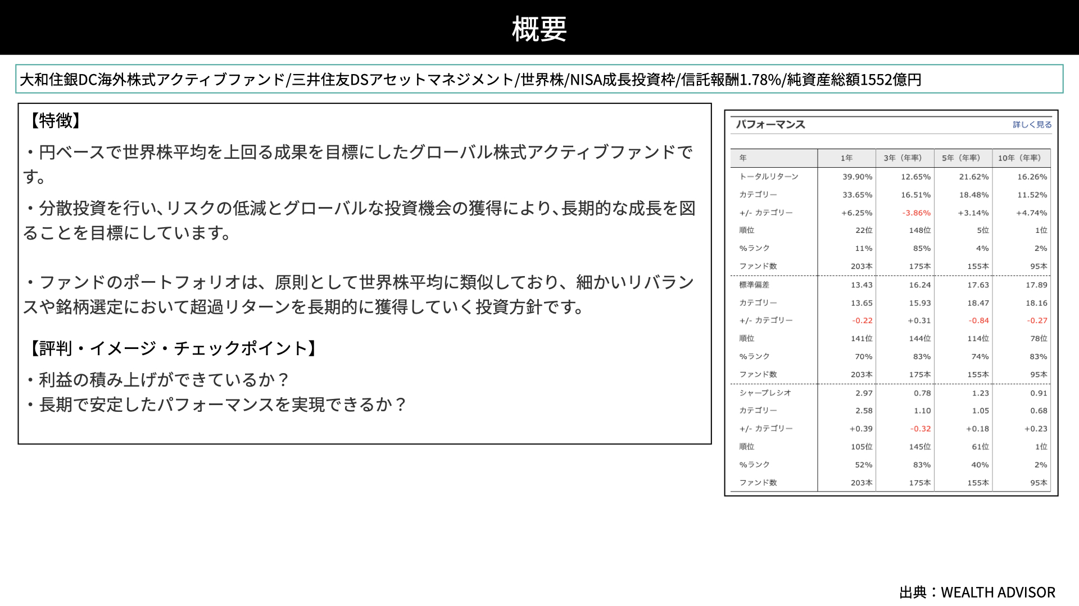This screenshot has height=606, width=1079.
Task: Click the 13.43 standard deviation value
Action: (862, 285)
